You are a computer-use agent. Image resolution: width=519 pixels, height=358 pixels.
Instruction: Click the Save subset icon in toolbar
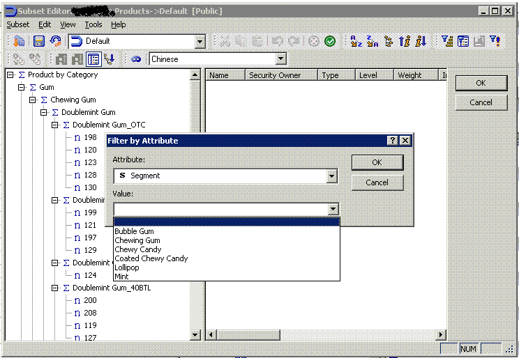click(39, 42)
